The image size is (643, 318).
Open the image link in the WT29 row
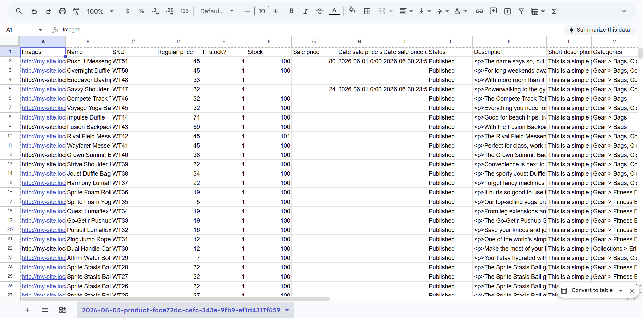click(43, 258)
